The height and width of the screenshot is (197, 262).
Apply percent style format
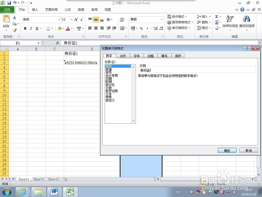tap(141, 28)
